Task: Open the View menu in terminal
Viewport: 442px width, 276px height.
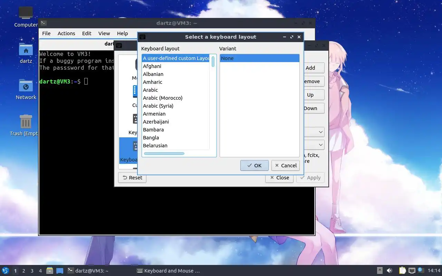Action: pyautogui.click(x=104, y=33)
